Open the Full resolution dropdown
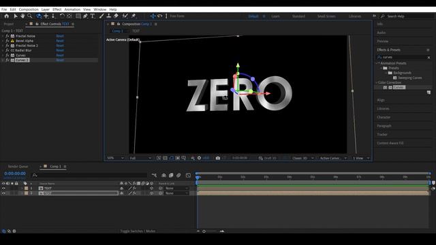436x245 pixels. pos(140,158)
